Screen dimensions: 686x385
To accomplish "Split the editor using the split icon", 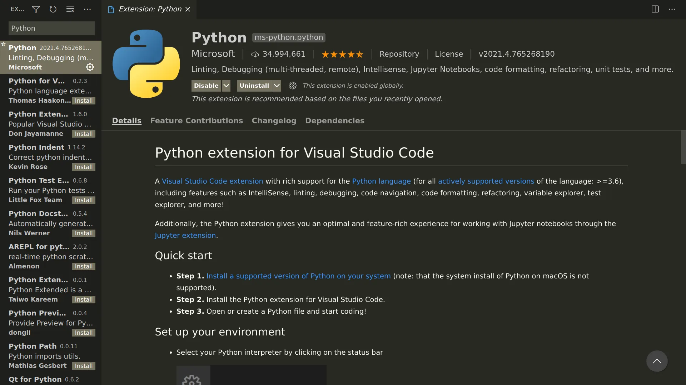I will (x=655, y=9).
